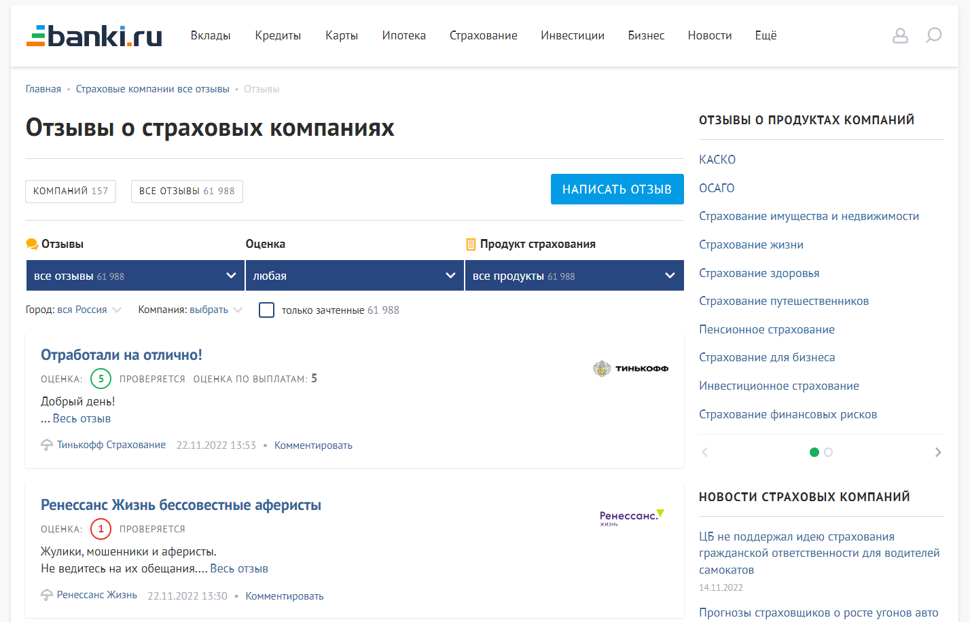Go to Главная breadcrumb

(x=43, y=89)
